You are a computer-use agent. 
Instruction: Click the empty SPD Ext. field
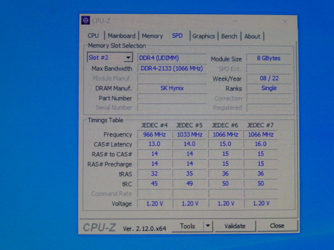[x=269, y=69]
